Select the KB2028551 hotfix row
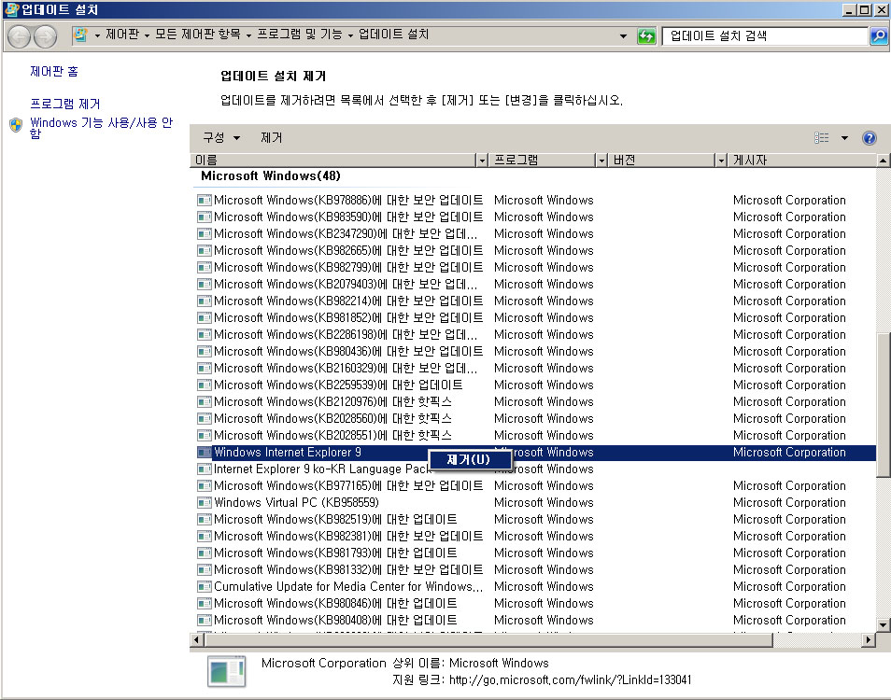Image resolution: width=891 pixels, height=700 pixels. pyautogui.click(x=535, y=436)
